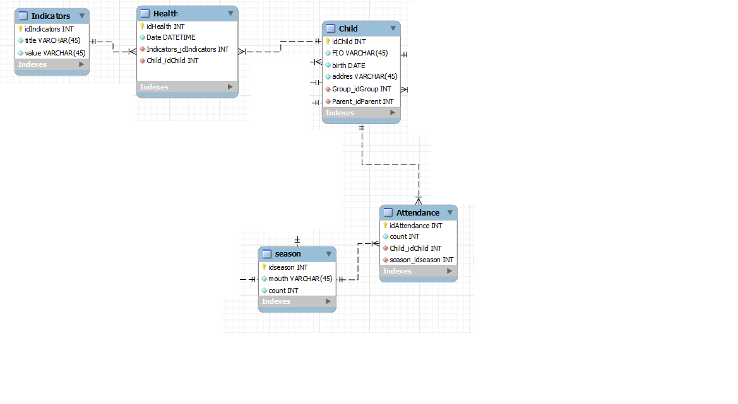Expand the Indexes section of Child table
738x404 pixels.
[x=393, y=113]
